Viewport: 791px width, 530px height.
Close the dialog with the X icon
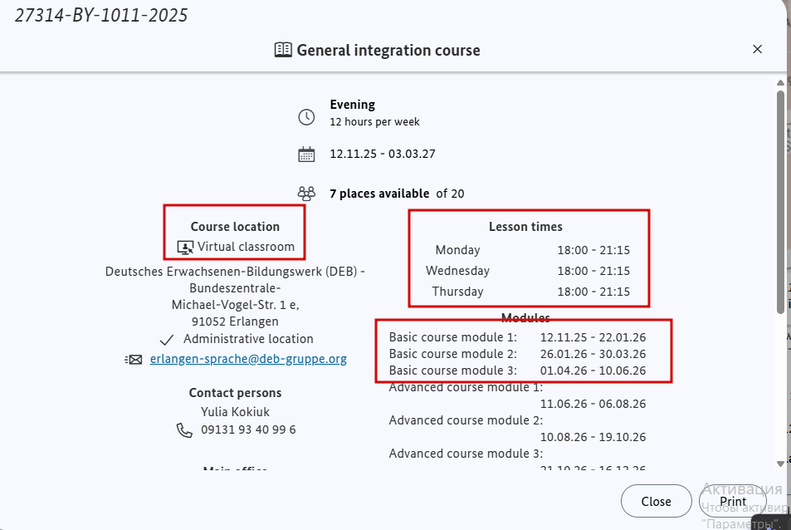click(757, 49)
